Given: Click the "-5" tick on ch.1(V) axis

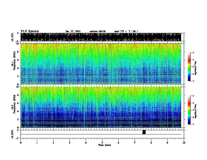Looking at the screenshot, I should pos(18,41).
